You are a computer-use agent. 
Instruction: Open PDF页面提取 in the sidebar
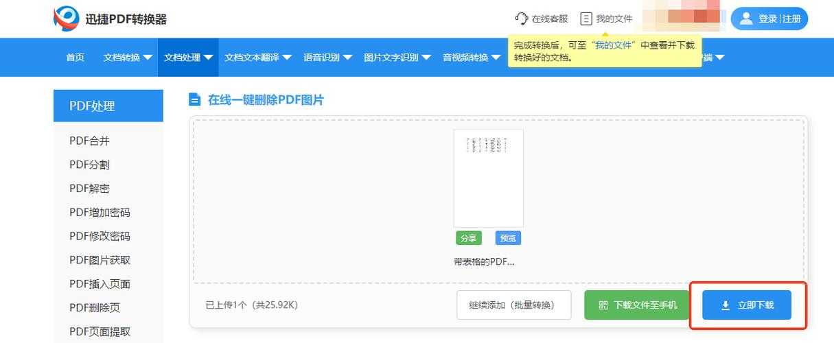click(100, 332)
